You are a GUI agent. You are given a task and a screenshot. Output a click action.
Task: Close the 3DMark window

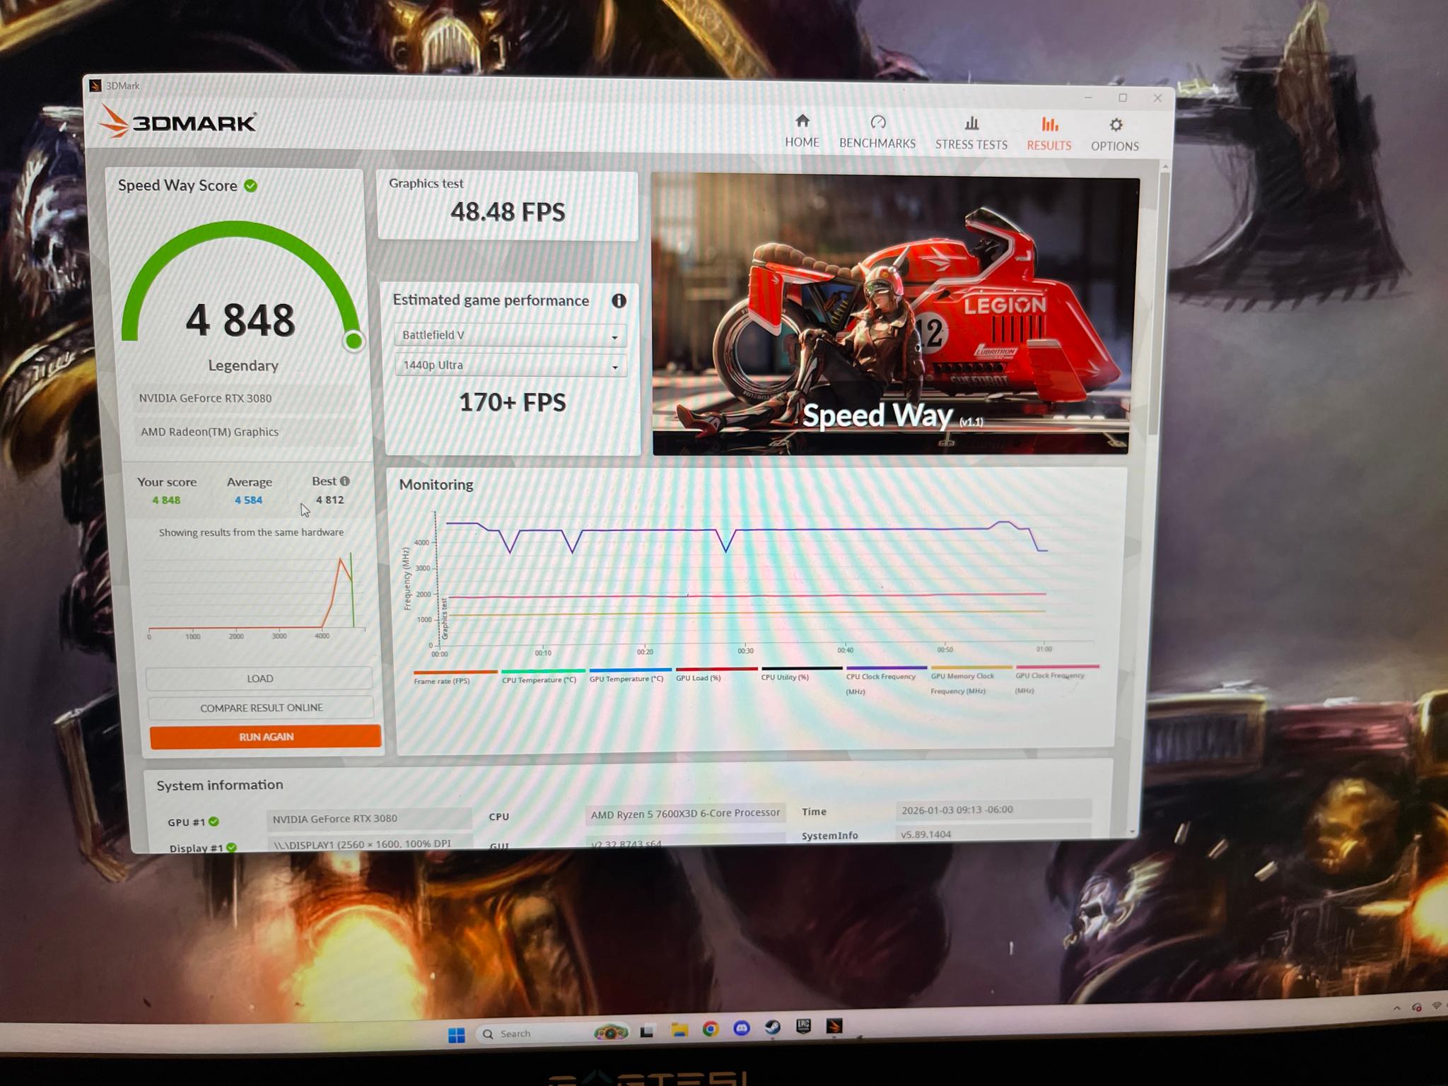pos(1157,98)
